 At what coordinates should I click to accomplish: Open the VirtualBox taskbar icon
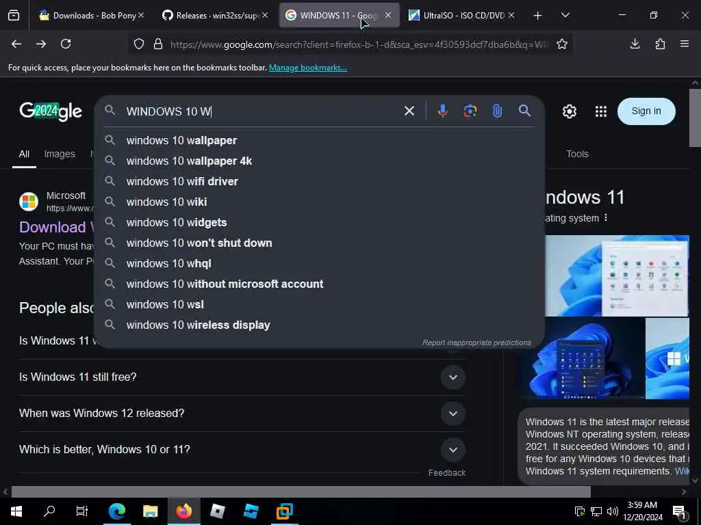click(284, 511)
